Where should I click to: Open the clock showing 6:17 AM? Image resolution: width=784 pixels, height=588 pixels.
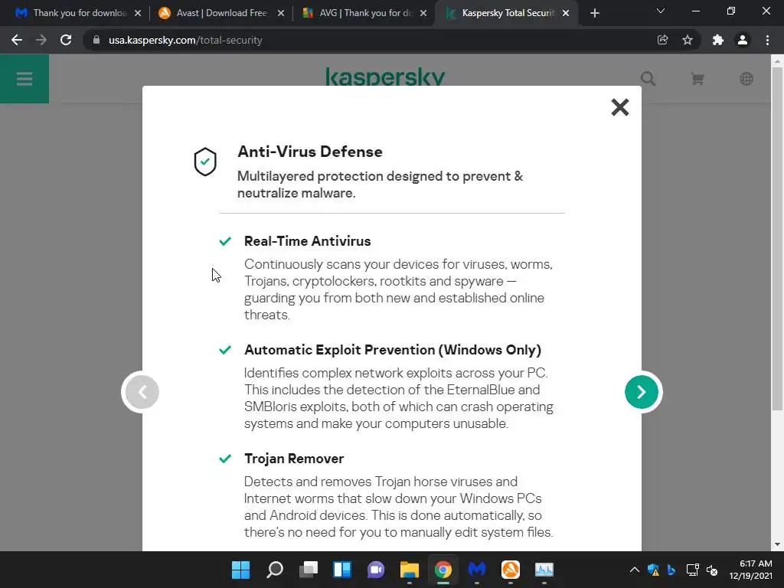coord(751,570)
